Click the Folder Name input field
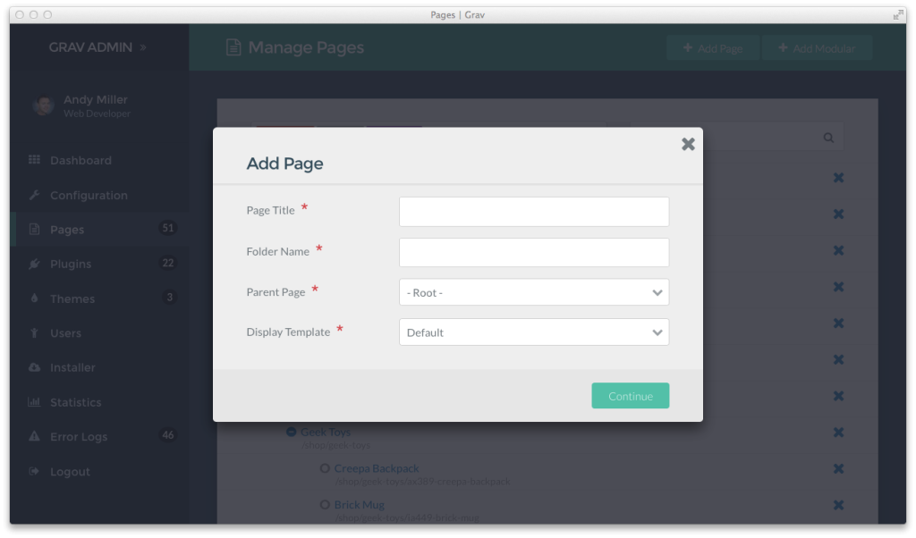The height and width of the screenshot is (538, 916). click(534, 252)
